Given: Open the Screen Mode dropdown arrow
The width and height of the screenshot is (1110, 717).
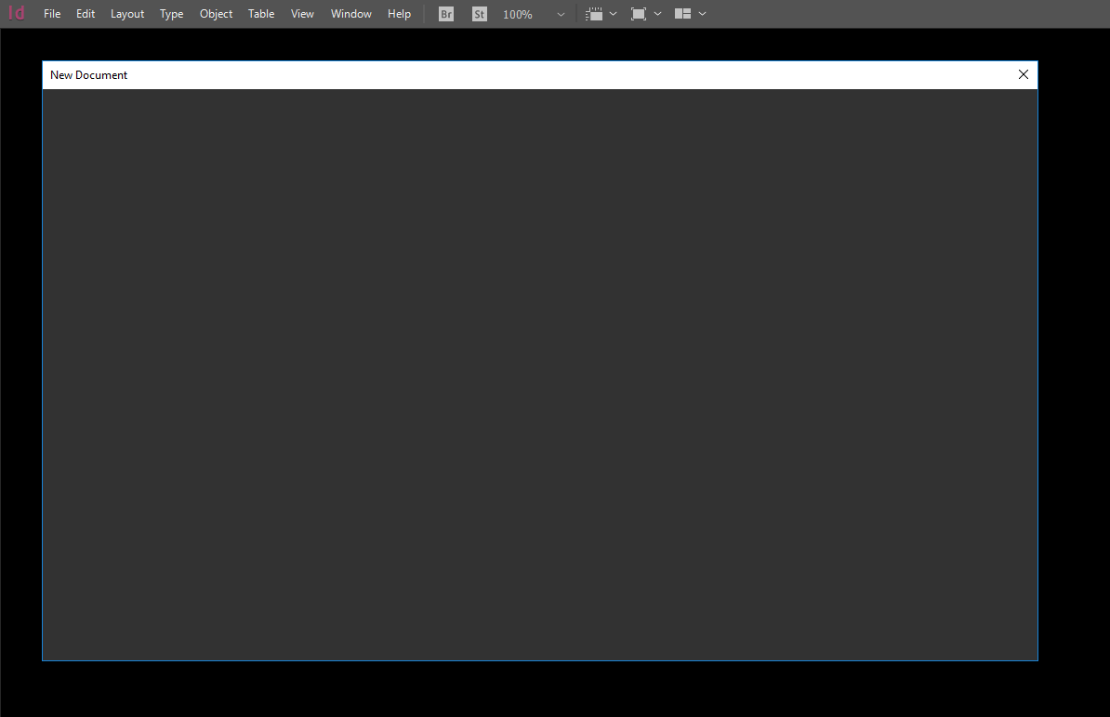Looking at the screenshot, I should point(657,14).
